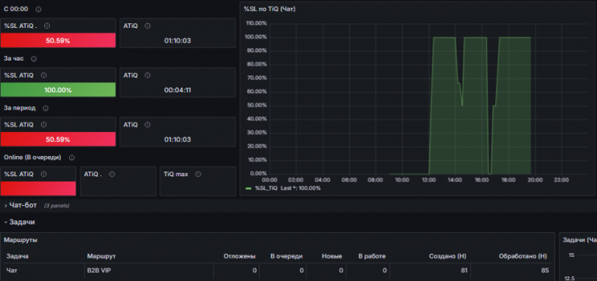597x281 pixels.
Task: Click the Обработано value 85
Action: [545, 270]
